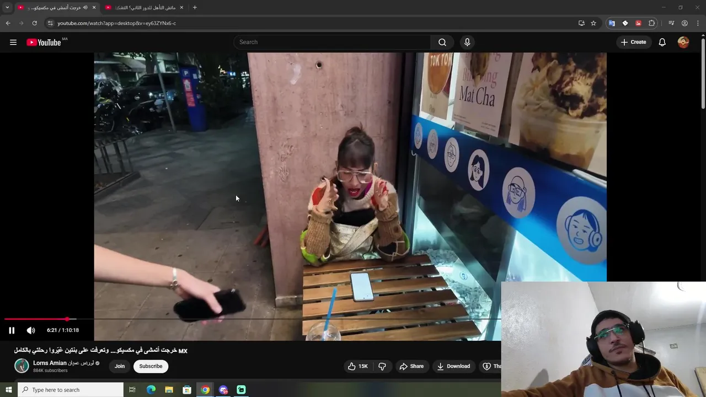
Task: Click the video title text
Action: pos(101,351)
